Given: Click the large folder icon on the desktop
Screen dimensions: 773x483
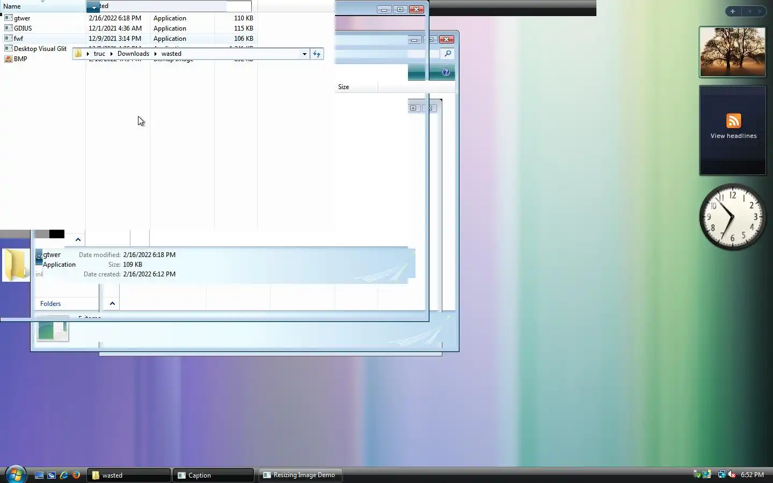Looking at the screenshot, I should (x=16, y=265).
